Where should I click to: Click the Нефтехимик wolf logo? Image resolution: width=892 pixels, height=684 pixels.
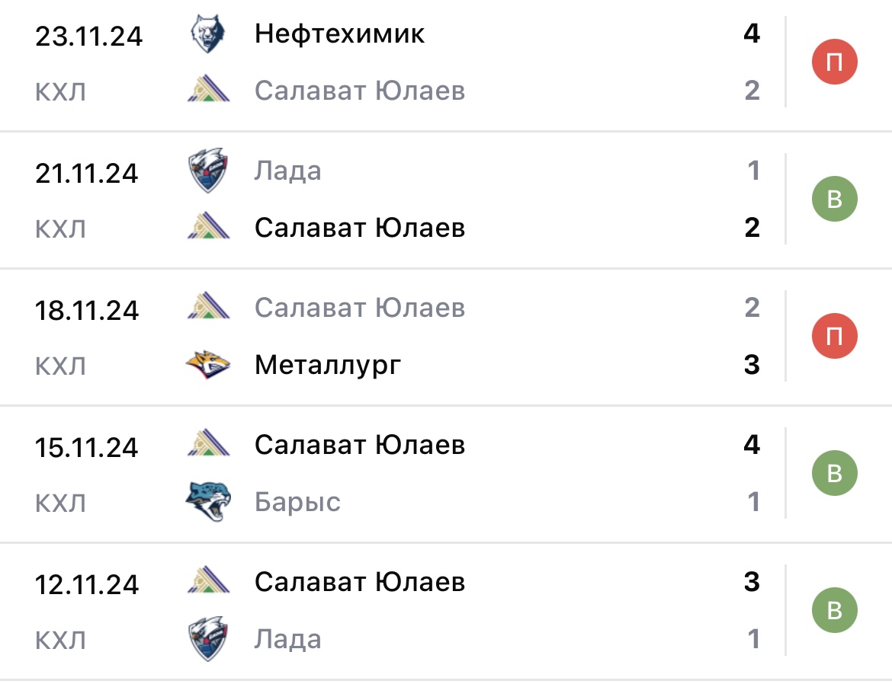(x=207, y=33)
